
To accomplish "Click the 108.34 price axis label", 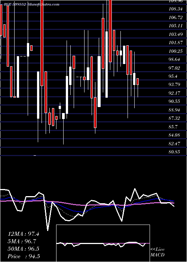I will 176,9.
